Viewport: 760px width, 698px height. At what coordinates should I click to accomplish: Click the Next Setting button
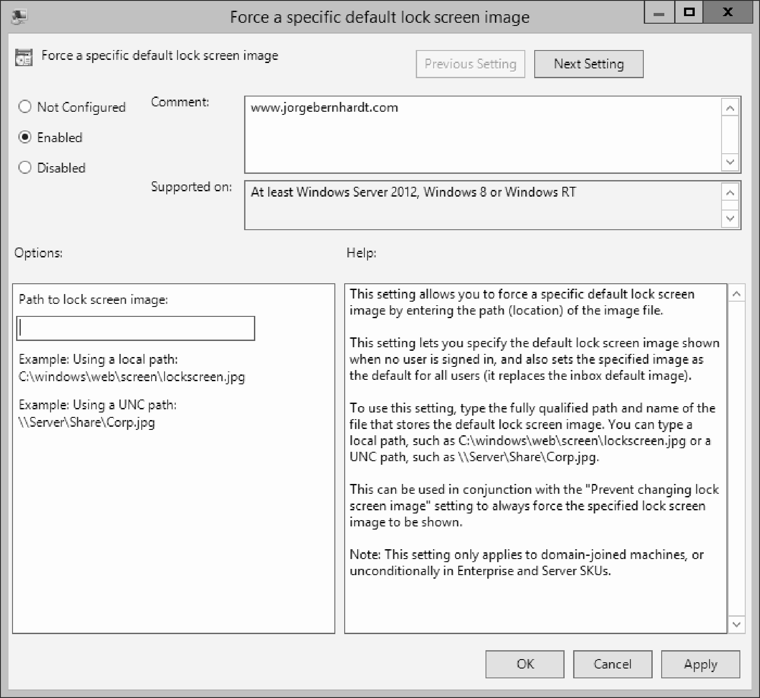tap(588, 63)
